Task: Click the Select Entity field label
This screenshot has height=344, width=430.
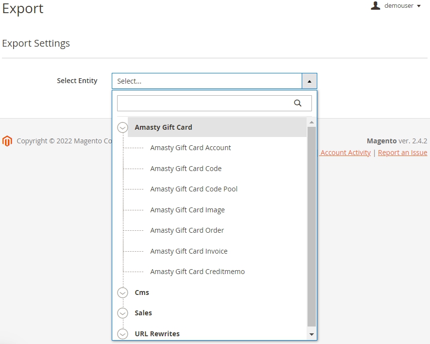Action: (x=77, y=81)
